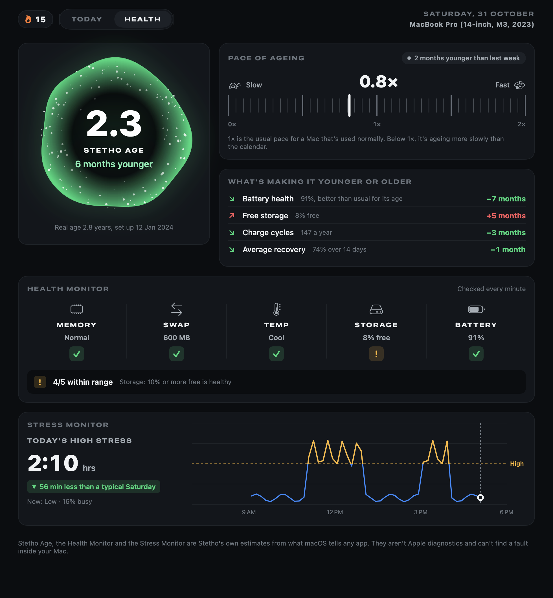Click 'Checked every minute' text

[x=491, y=289]
